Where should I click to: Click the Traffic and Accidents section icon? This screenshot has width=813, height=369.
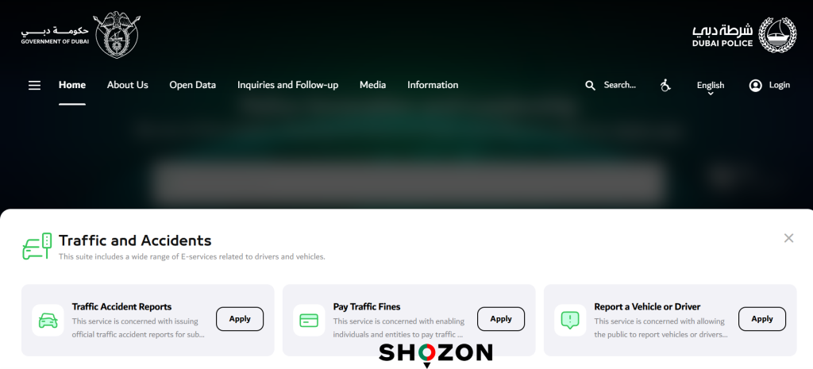tap(37, 246)
